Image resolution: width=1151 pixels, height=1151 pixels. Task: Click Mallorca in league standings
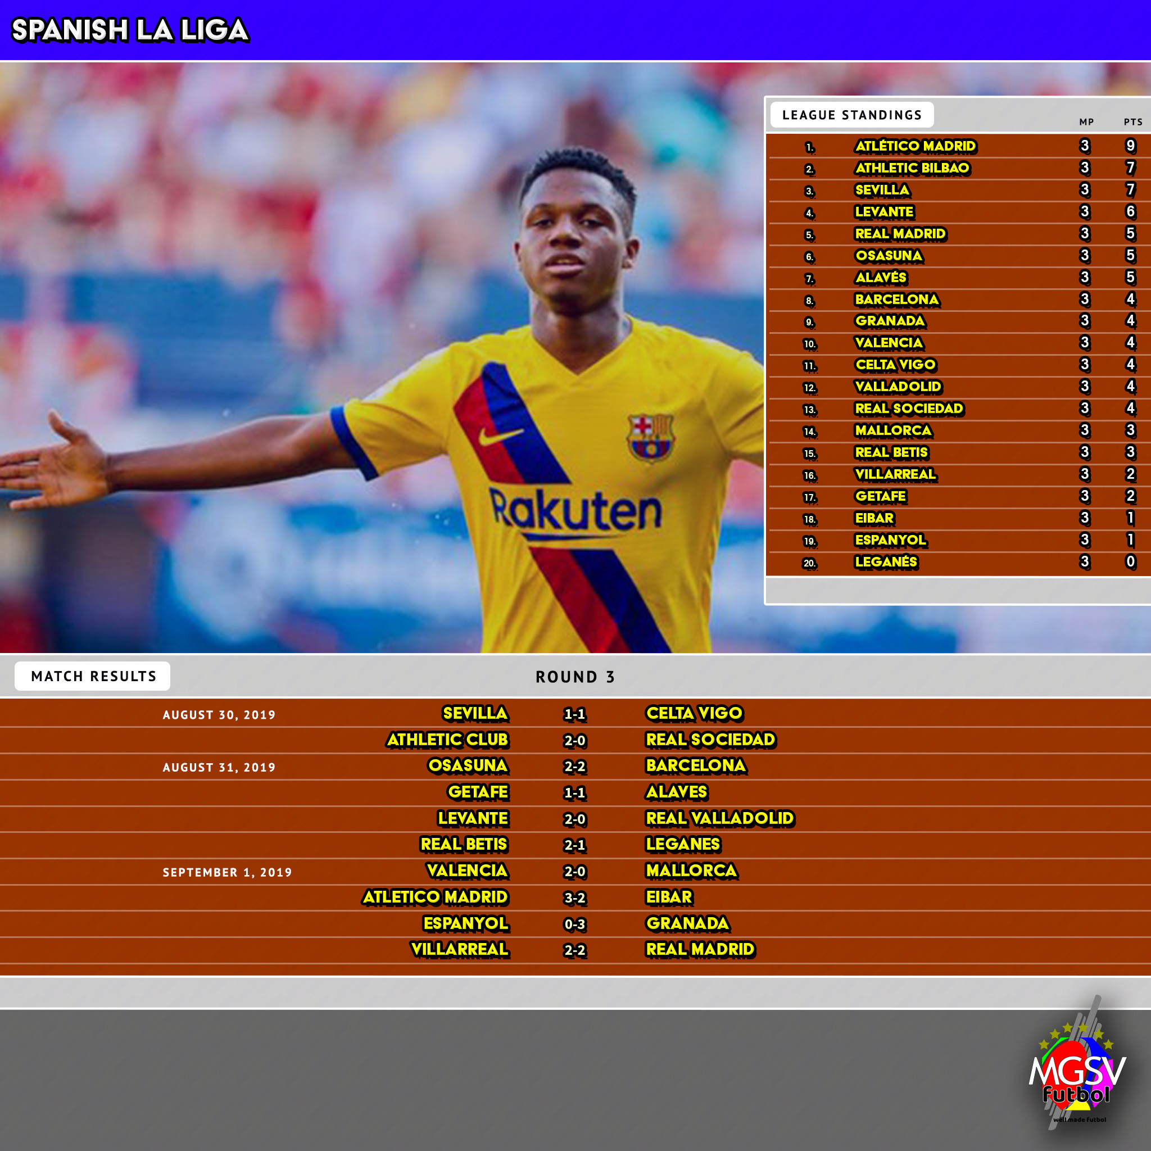click(x=894, y=430)
